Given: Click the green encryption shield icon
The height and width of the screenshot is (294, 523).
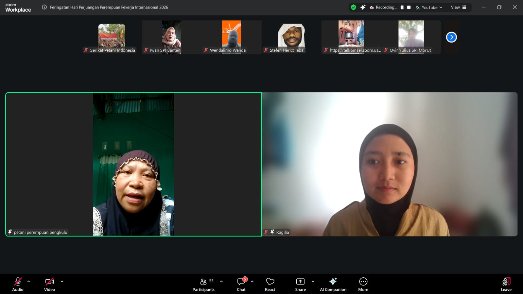Looking at the screenshot, I should click(353, 7).
